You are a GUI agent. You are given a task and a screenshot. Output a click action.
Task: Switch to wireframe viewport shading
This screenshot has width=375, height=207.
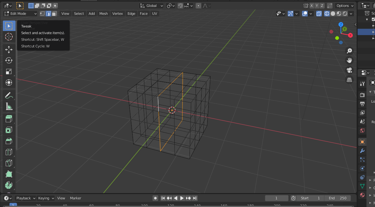pos(327,14)
